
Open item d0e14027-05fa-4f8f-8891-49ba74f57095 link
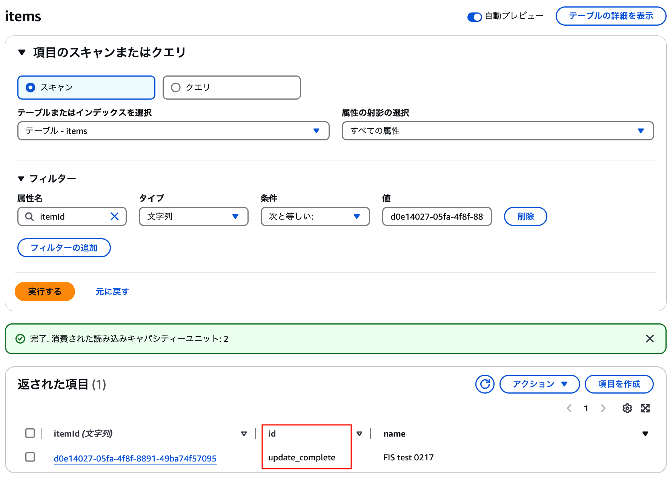pos(135,458)
